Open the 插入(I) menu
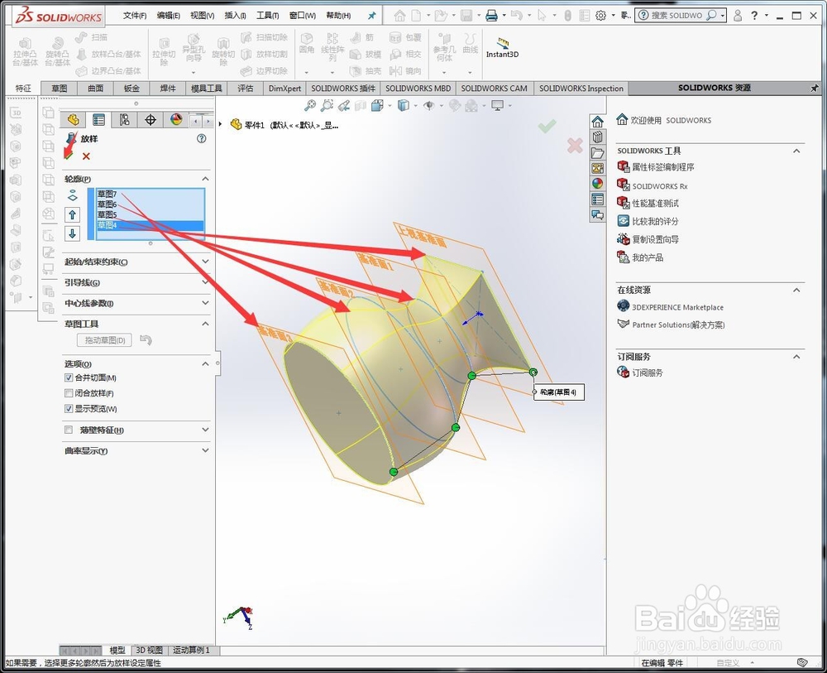The image size is (827, 673). 235,15
